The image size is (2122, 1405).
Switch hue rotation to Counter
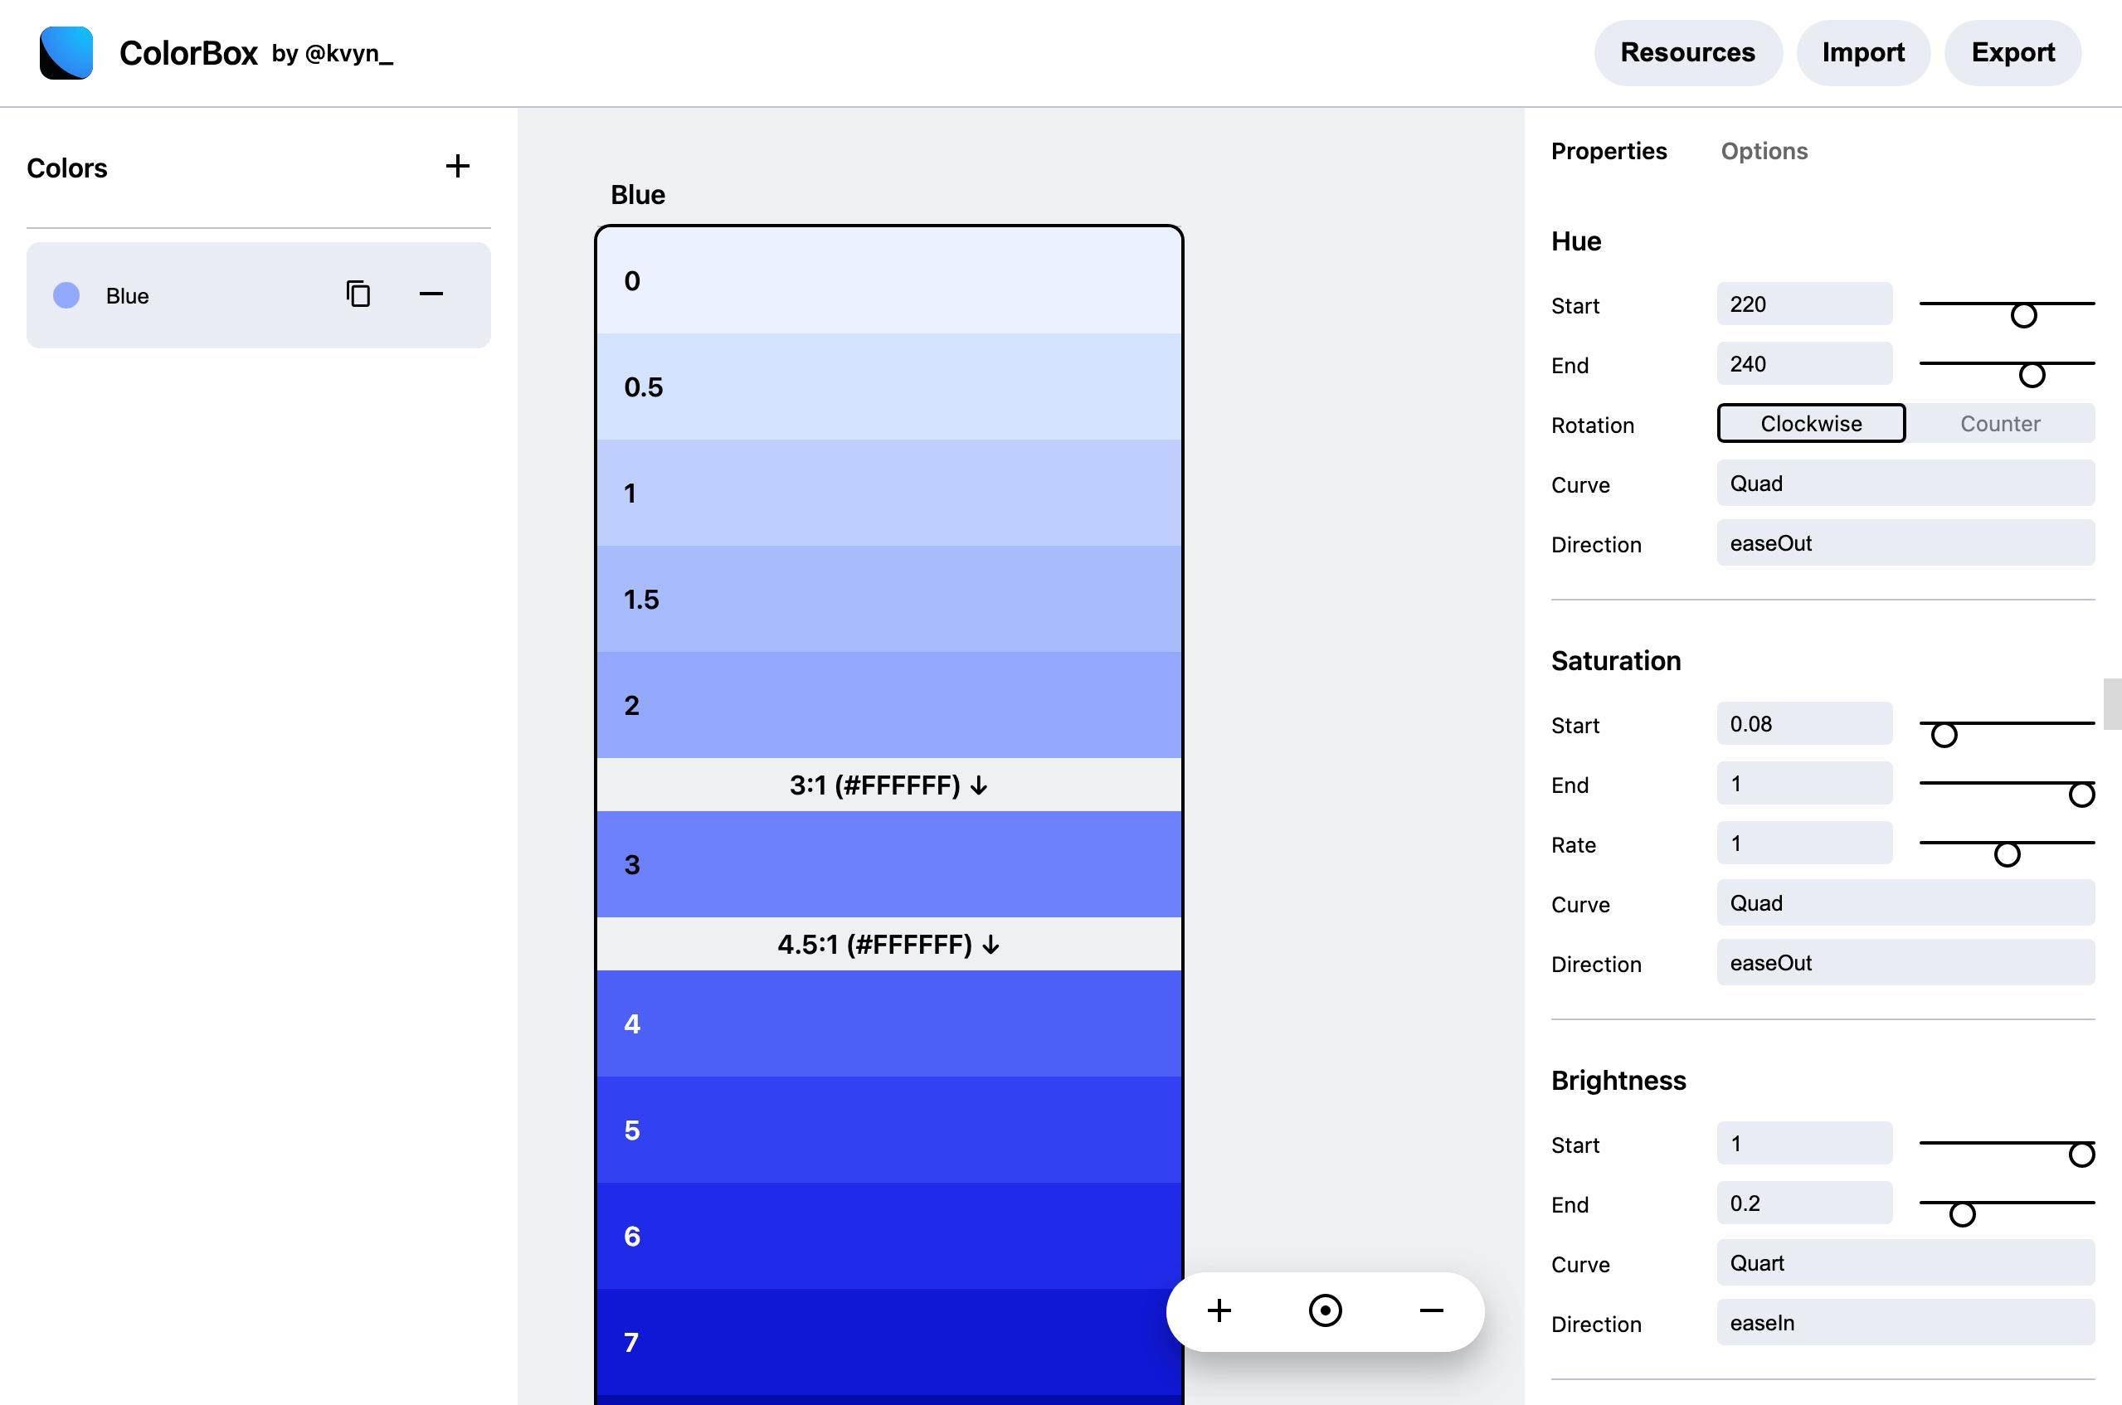click(1999, 424)
